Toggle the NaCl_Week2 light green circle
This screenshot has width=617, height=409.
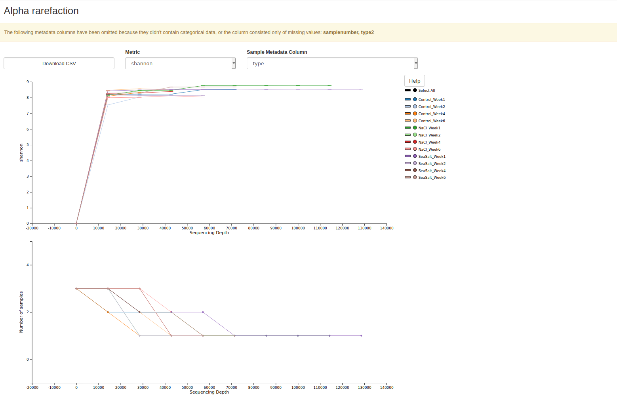[415, 135]
